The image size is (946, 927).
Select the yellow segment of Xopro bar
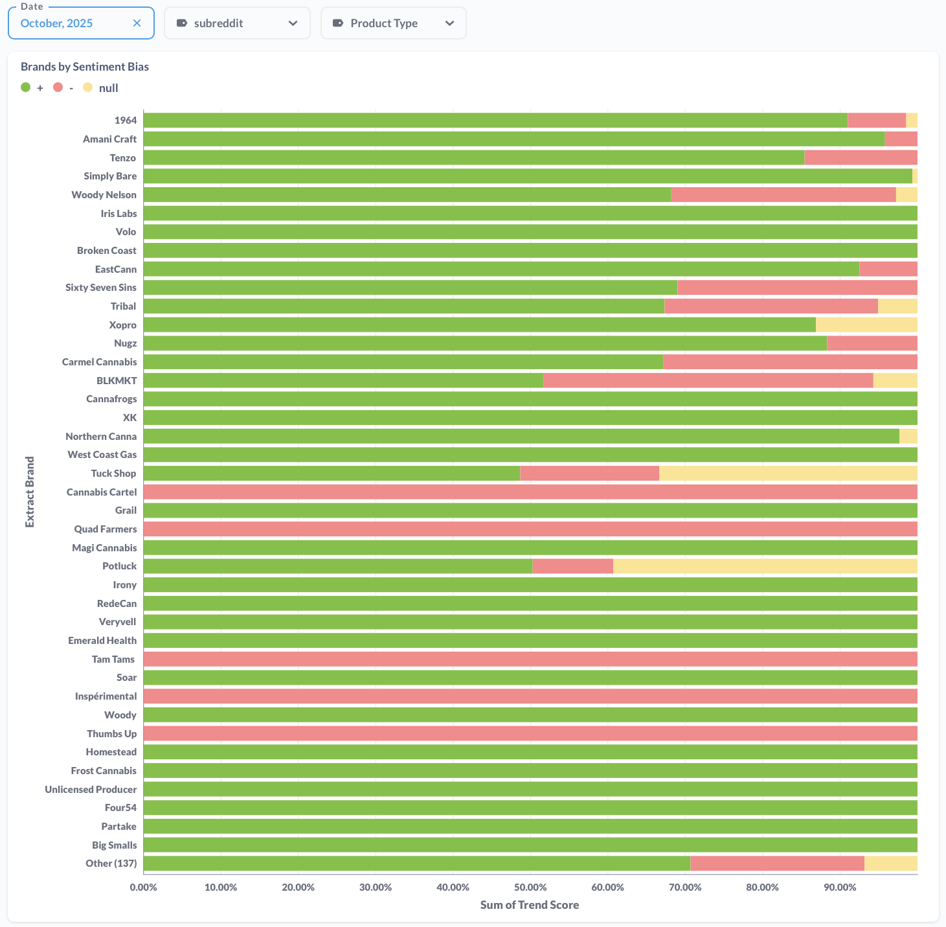pyautogui.click(x=866, y=325)
